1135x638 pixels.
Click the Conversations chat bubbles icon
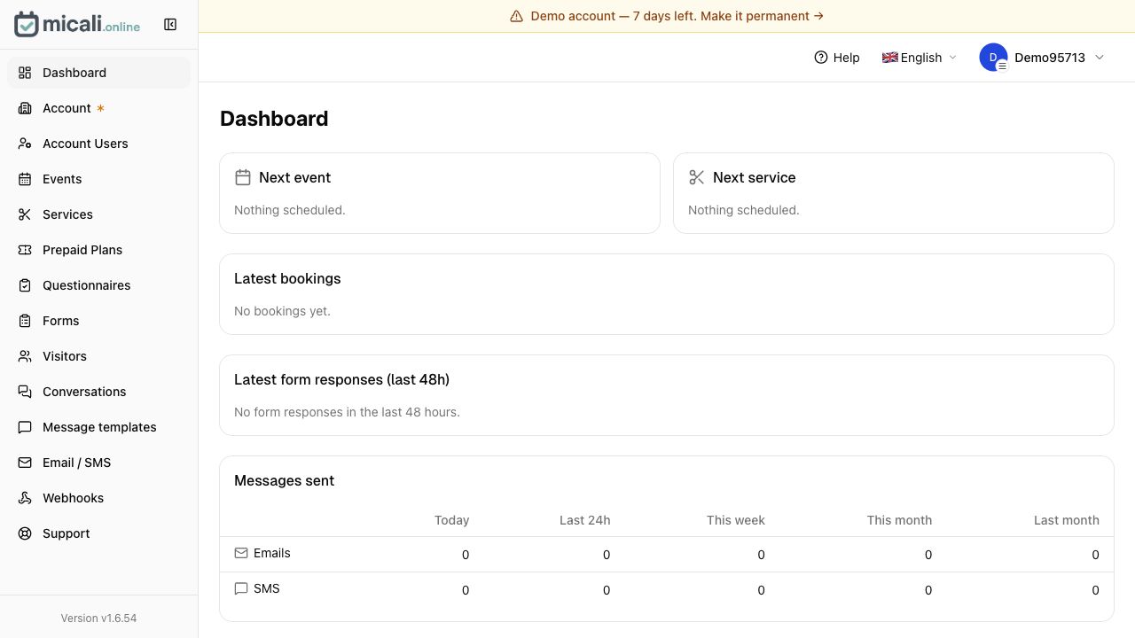coord(25,392)
